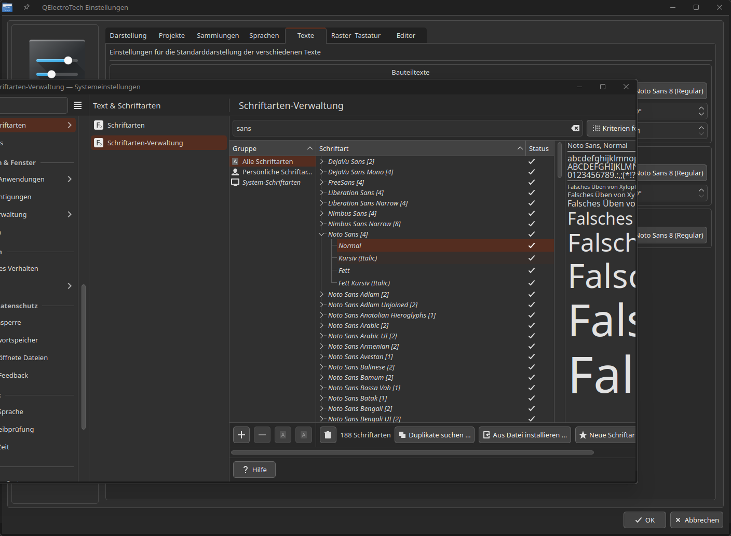Click the plus icon to add a font group

tap(241, 435)
